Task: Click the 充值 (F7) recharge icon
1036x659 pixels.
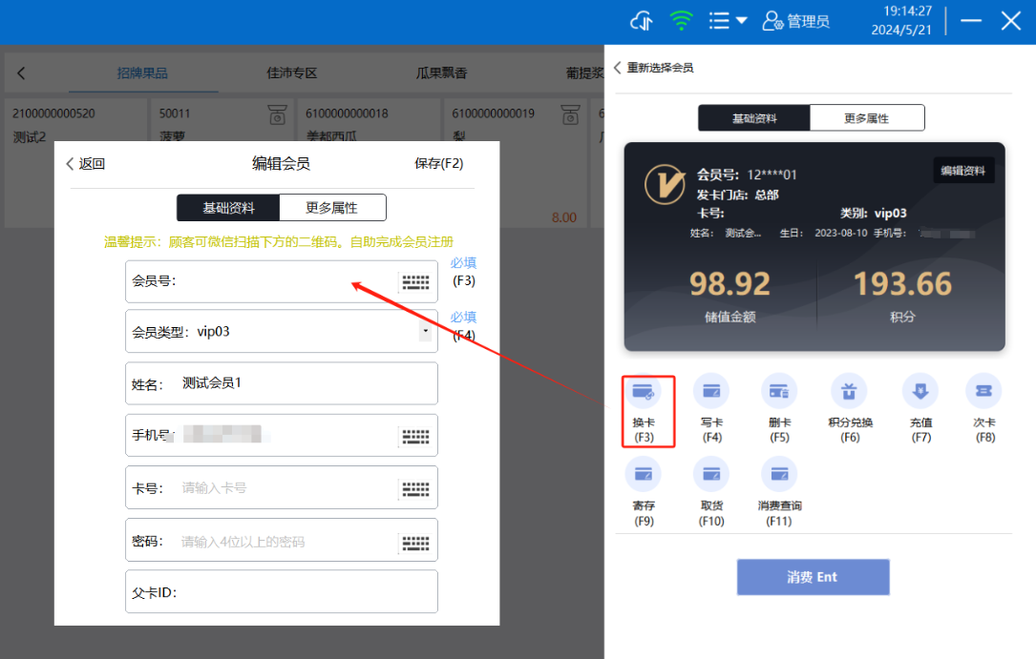Action: tap(920, 392)
